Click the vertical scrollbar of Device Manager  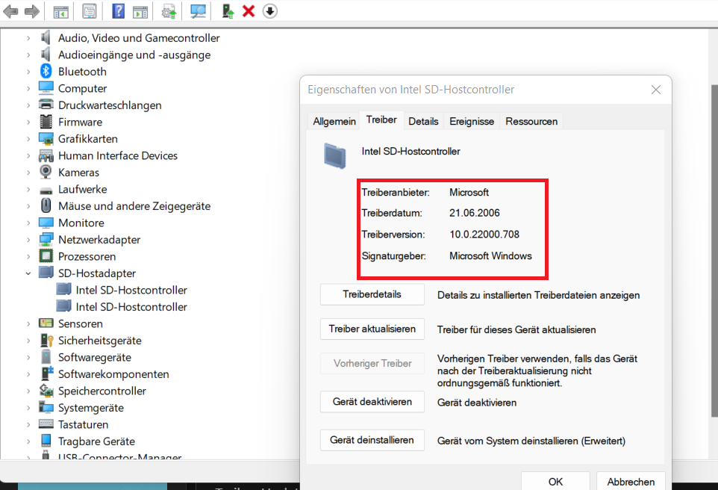(x=714, y=250)
